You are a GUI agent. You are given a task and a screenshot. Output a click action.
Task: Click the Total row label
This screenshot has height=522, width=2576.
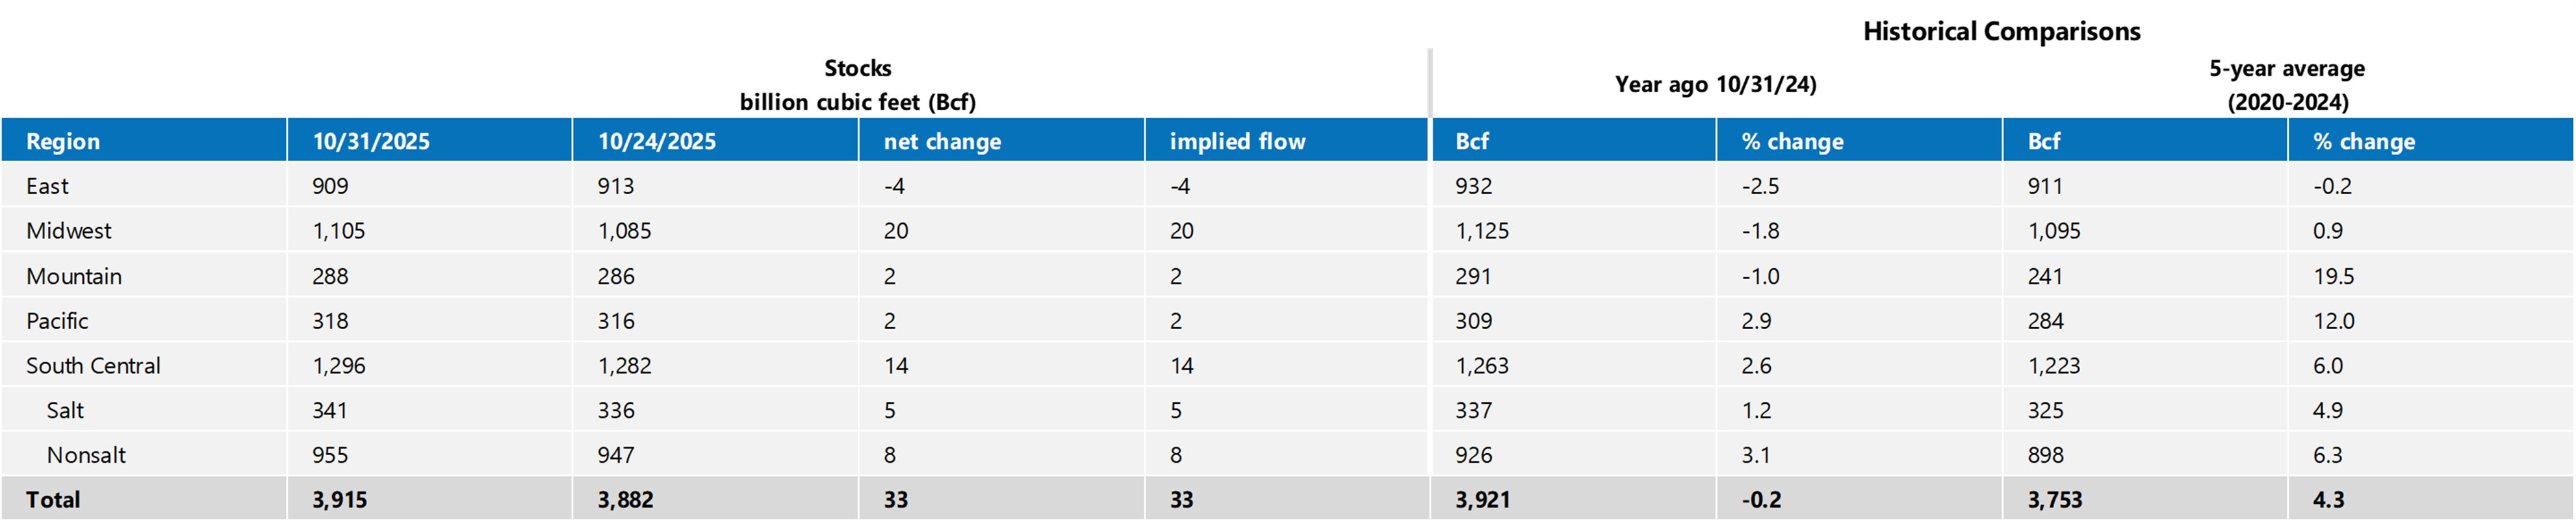53,500
